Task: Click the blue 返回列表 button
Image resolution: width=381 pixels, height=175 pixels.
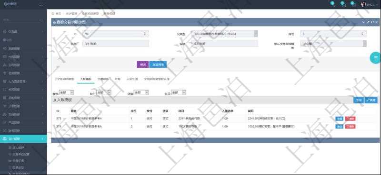Action: coord(158,64)
